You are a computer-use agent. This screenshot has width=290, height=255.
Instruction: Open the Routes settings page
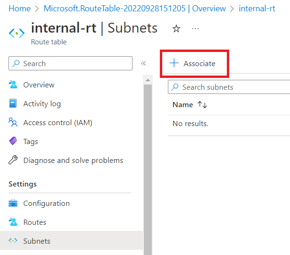[35, 222]
